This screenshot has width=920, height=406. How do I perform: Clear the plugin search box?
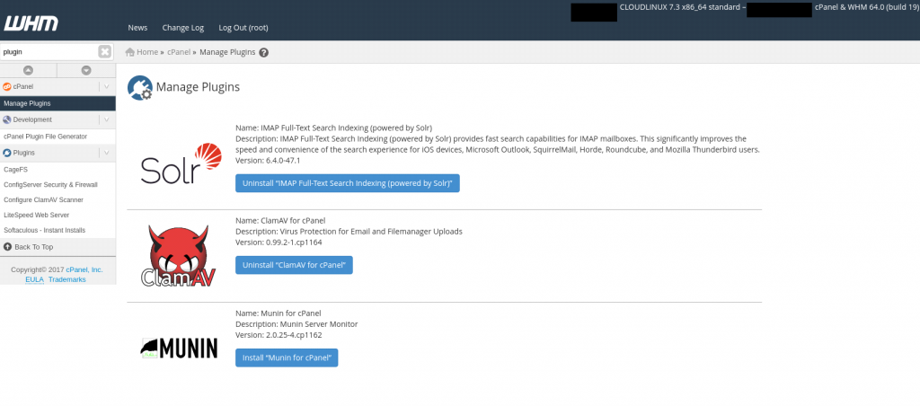104,51
